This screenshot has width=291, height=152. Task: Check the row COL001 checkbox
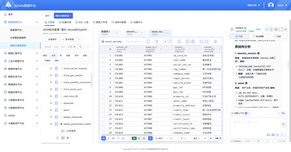click(x=103, y=55)
